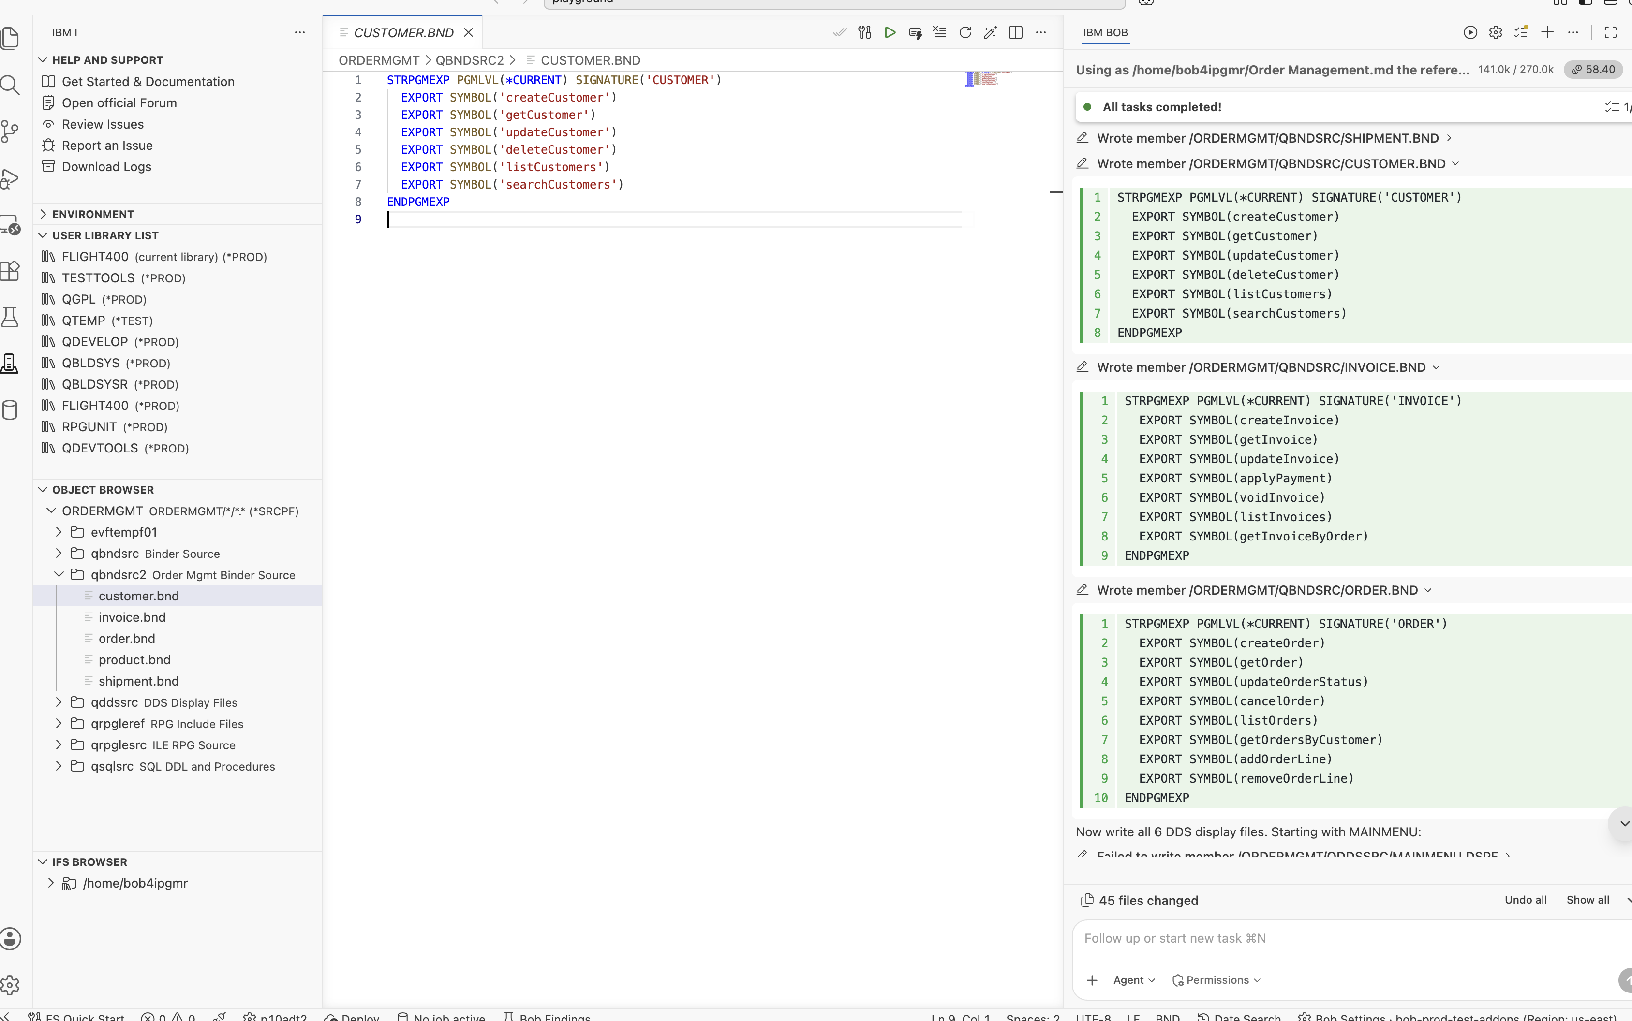Open official Forum link
The image size is (1632, 1021).
tap(119, 103)
